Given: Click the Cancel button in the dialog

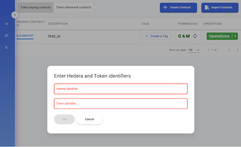Looking at the screenshot, I should pos(90,119).
